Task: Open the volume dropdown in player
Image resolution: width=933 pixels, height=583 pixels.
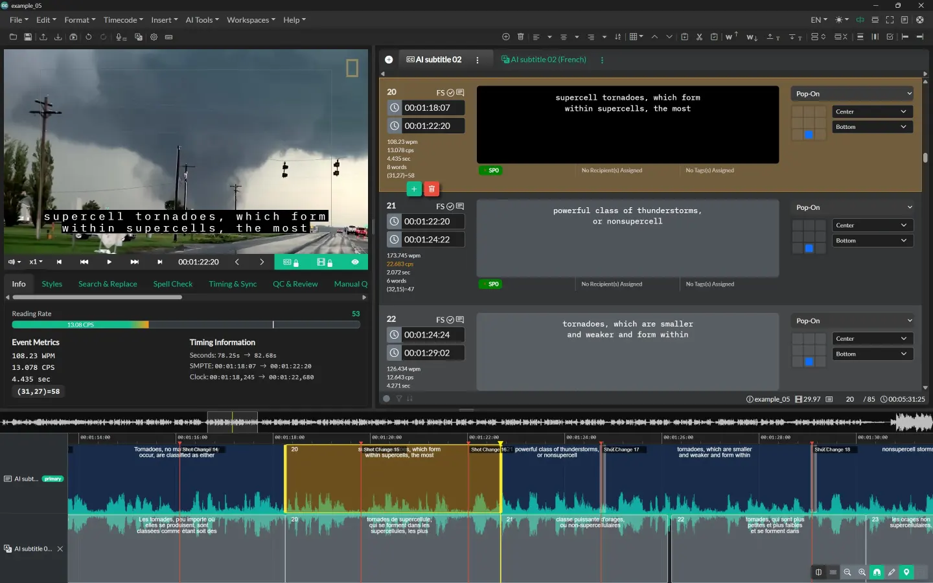Action: tap(14, 262)
